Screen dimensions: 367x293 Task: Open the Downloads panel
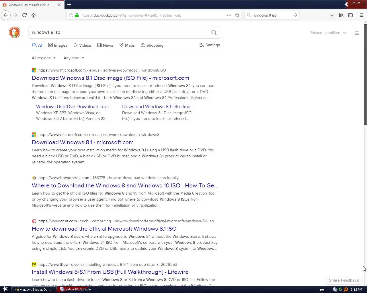point(332,15)
